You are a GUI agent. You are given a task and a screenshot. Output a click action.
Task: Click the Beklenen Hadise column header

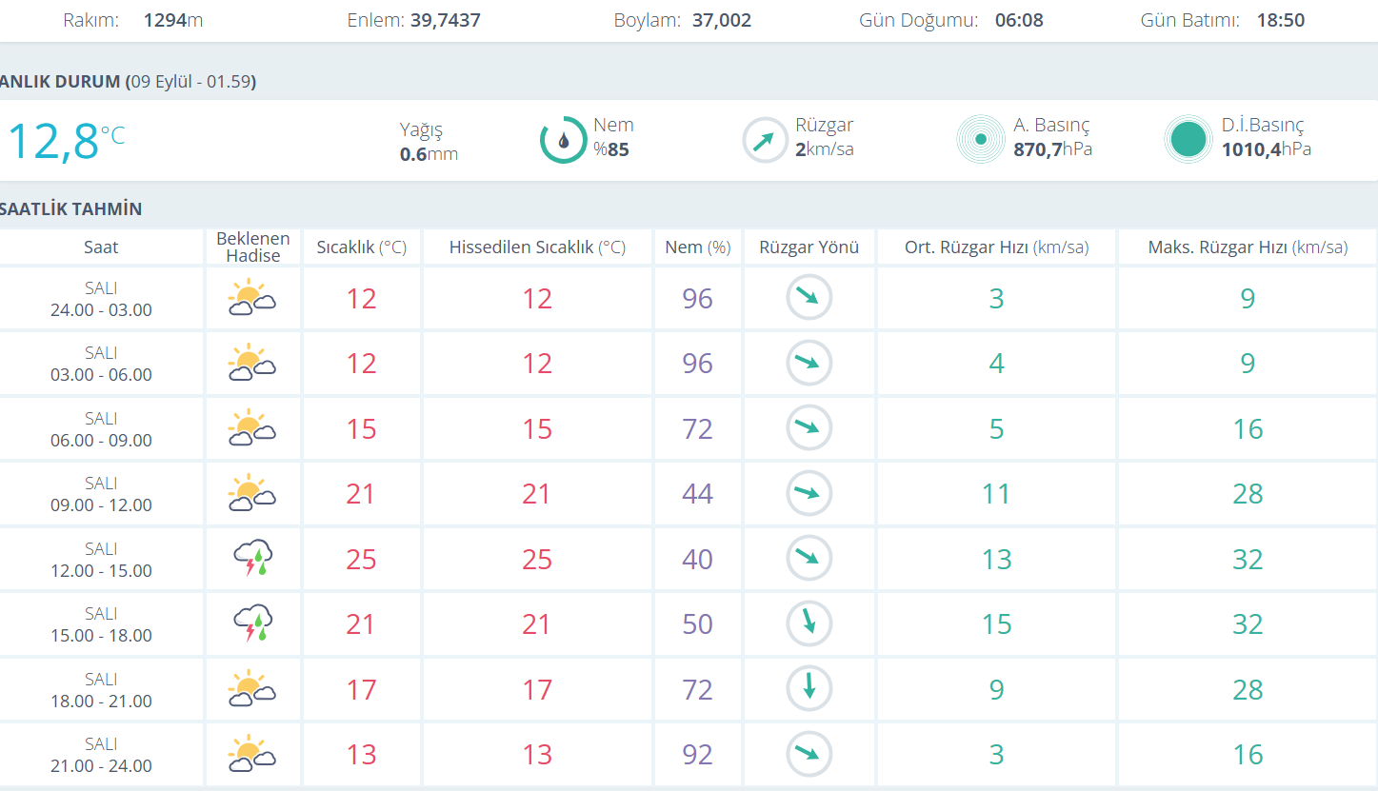(252, 247)
